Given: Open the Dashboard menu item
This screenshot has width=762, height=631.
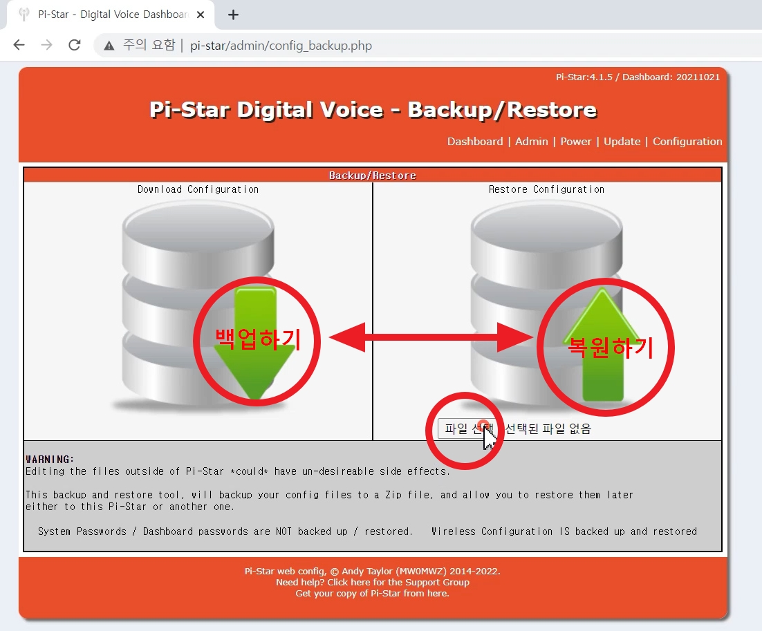Looking at the screenshot, I should tap(475, 141).
